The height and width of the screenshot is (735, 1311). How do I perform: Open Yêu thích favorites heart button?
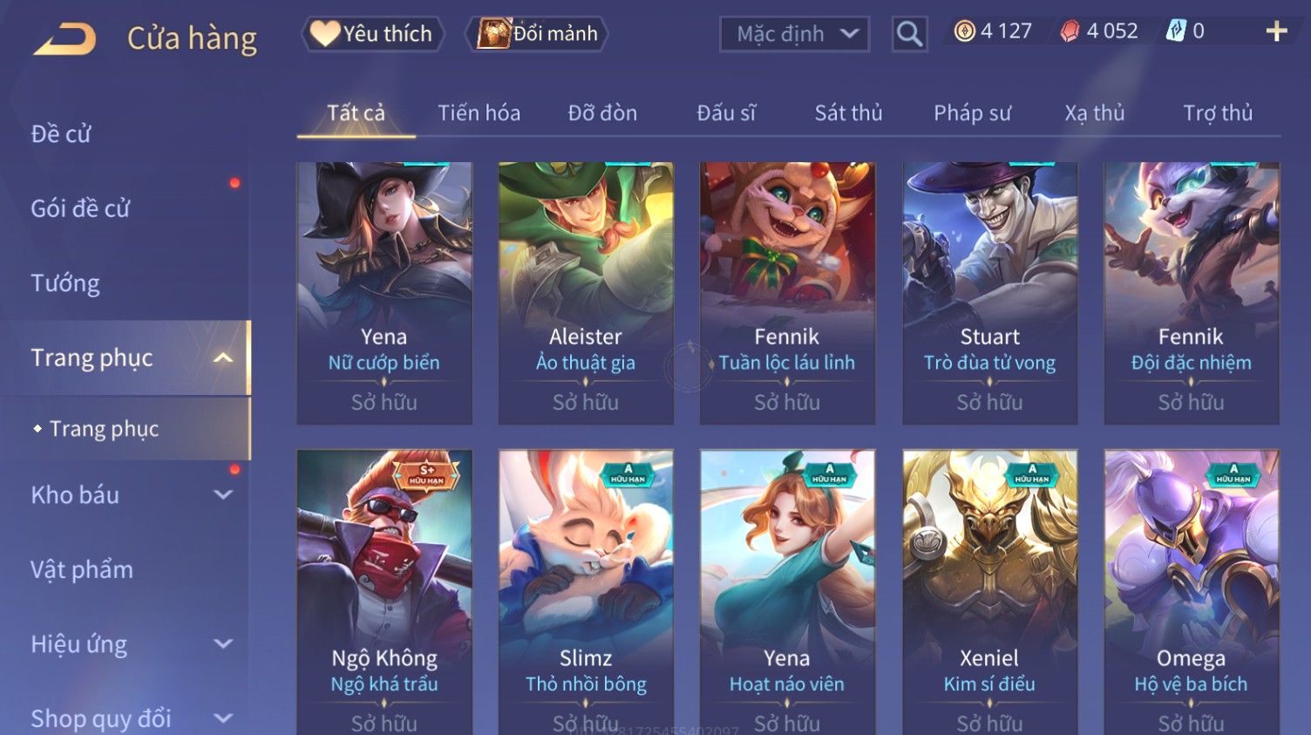pyautogui.click(x=373, y=34)
